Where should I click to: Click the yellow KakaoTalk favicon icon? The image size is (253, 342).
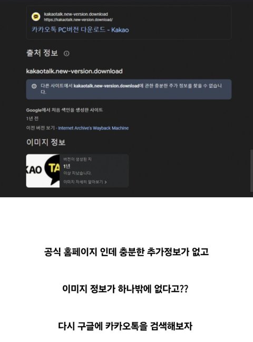36,17
